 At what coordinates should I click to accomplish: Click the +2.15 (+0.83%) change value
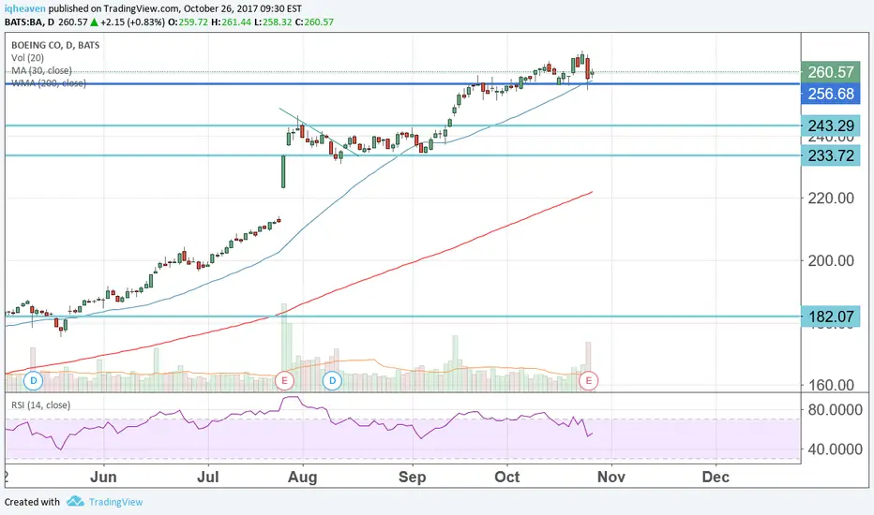coord(132,22)
